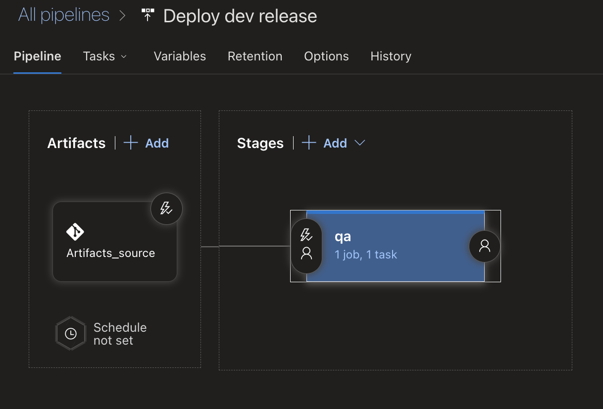603x409 pixels.
Task: Go to the Retention tab
Action: click(x=255, y=56)
